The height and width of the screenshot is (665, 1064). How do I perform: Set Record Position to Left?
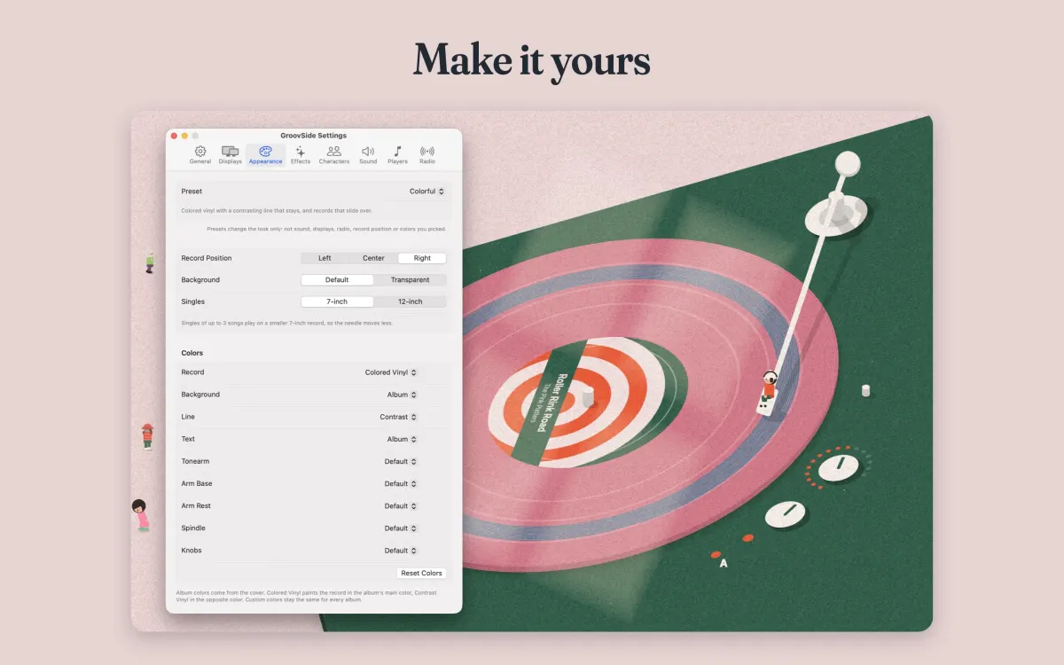325,258
